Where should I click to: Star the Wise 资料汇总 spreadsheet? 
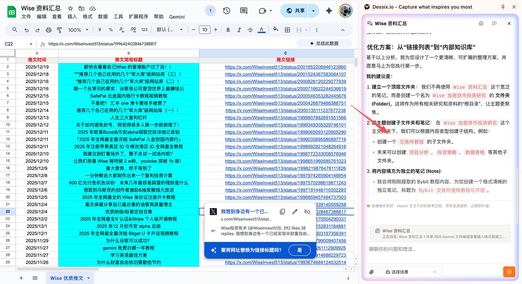tap(70, 9)
